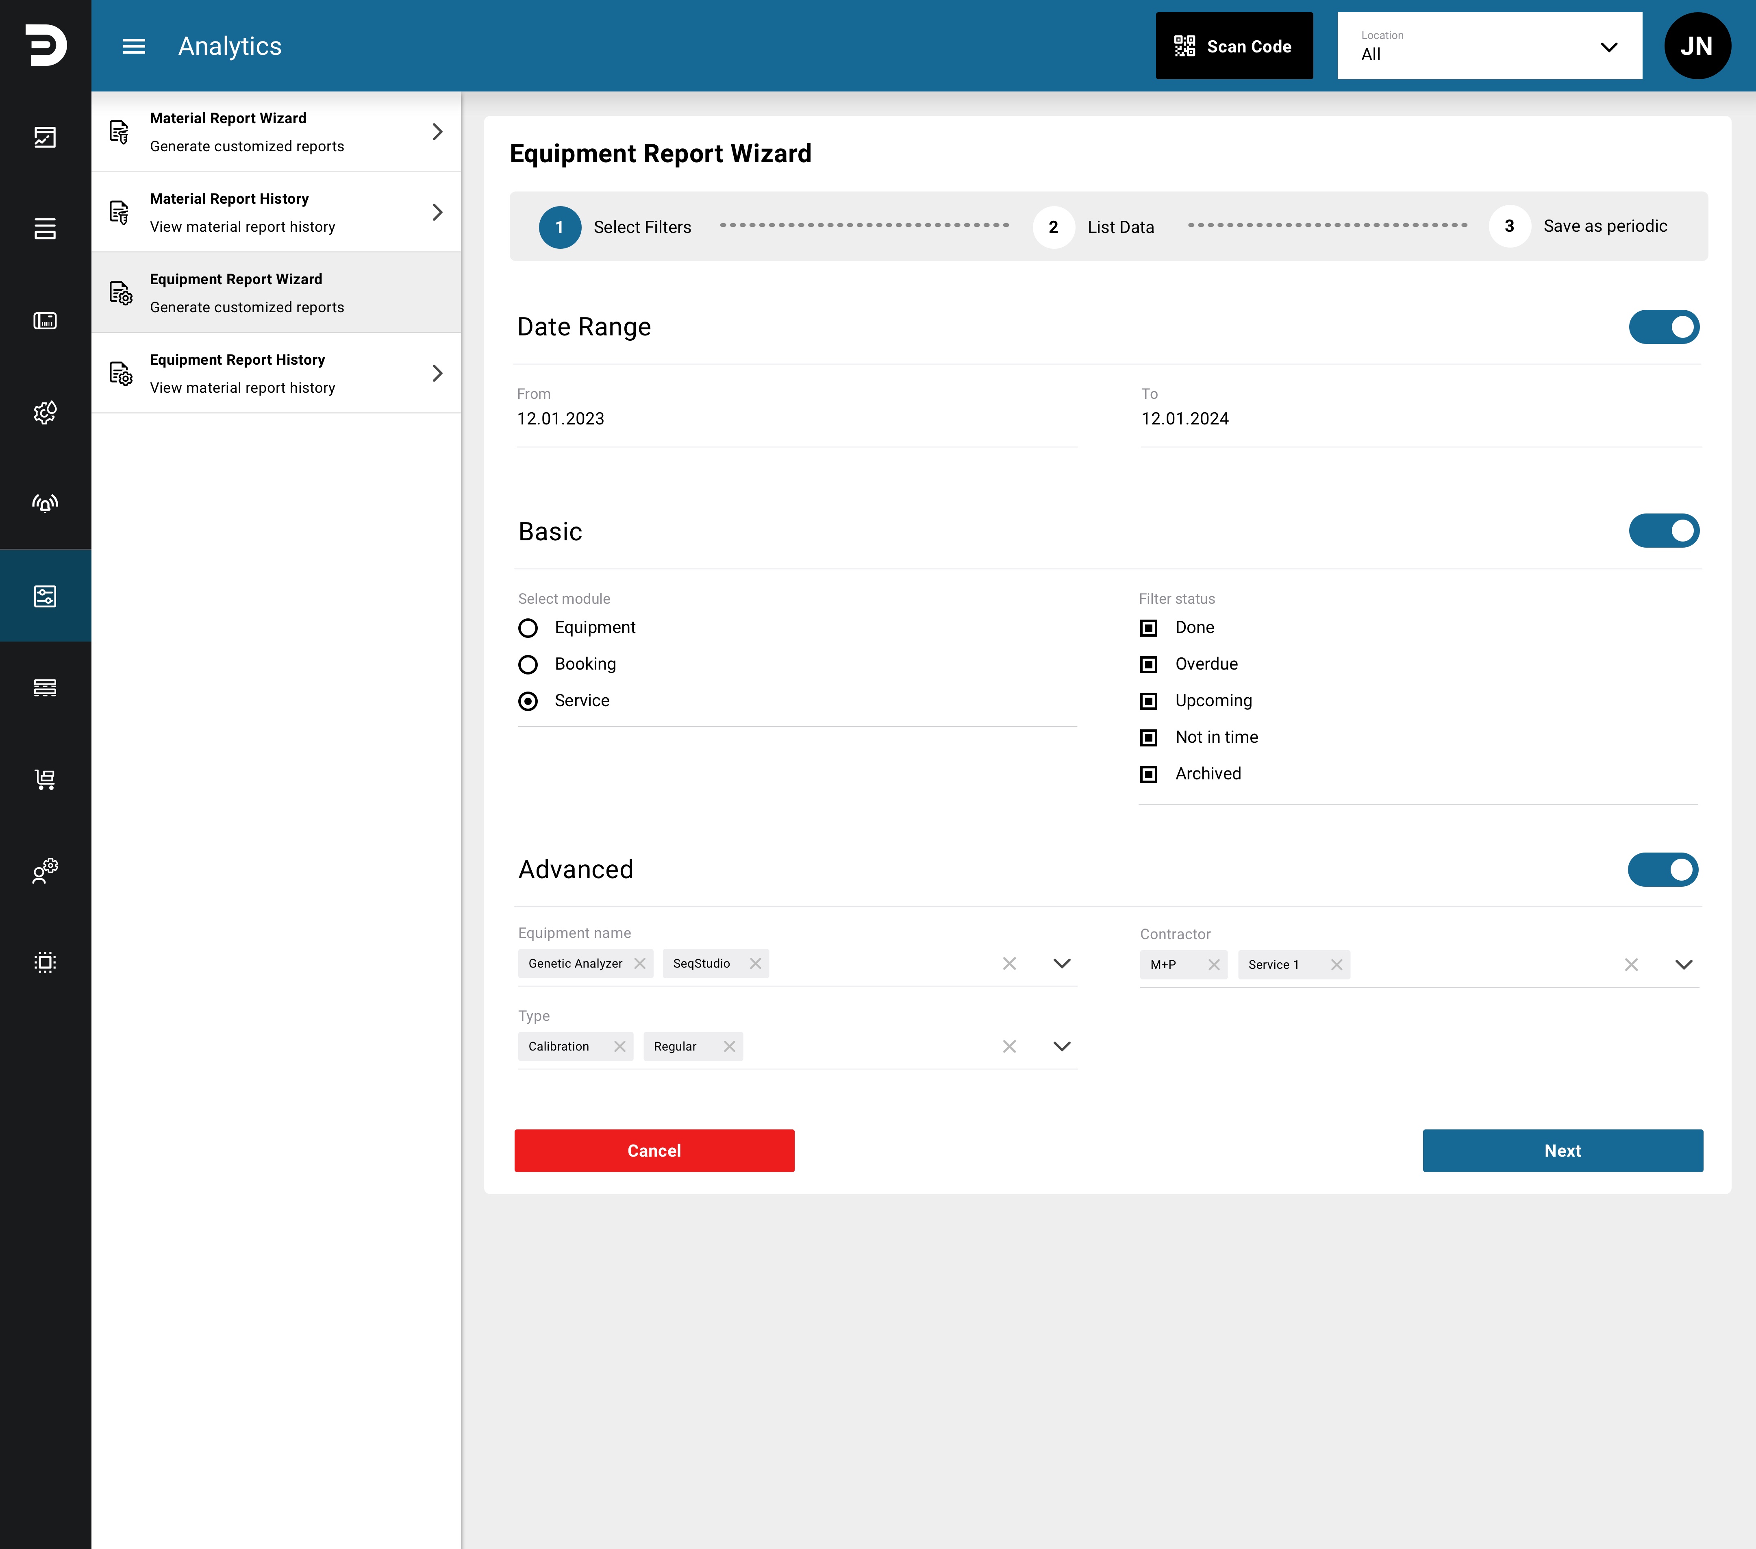
Task: Click the app logo in the sidebar
Action: click(46, 46)
